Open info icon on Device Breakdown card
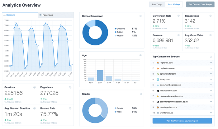The height and width of the screenshot is (129, 218). (140, 16)
